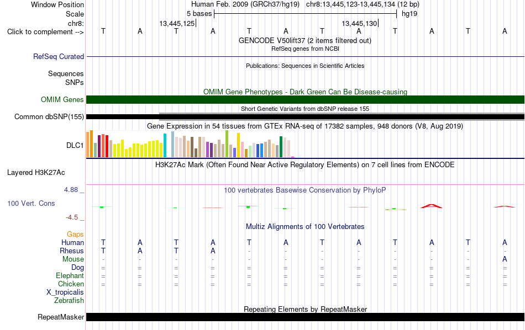Viewport: 525px width, 330px height.
Task: Click the Mouse species row label
Action: pyautogui.click(x=73, y=259)
